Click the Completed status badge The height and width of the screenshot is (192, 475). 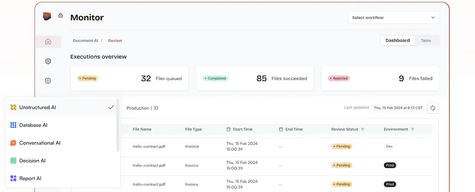(x=215, y=78)
